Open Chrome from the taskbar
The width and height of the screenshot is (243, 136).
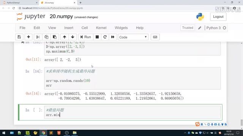pyautogui.click(x=43, y=133)
